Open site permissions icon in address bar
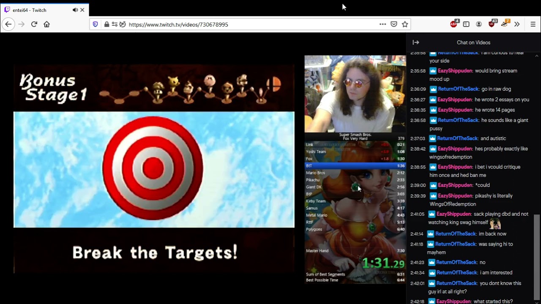The height and width of the screenshot is (304, 541). tap(115, 24)
